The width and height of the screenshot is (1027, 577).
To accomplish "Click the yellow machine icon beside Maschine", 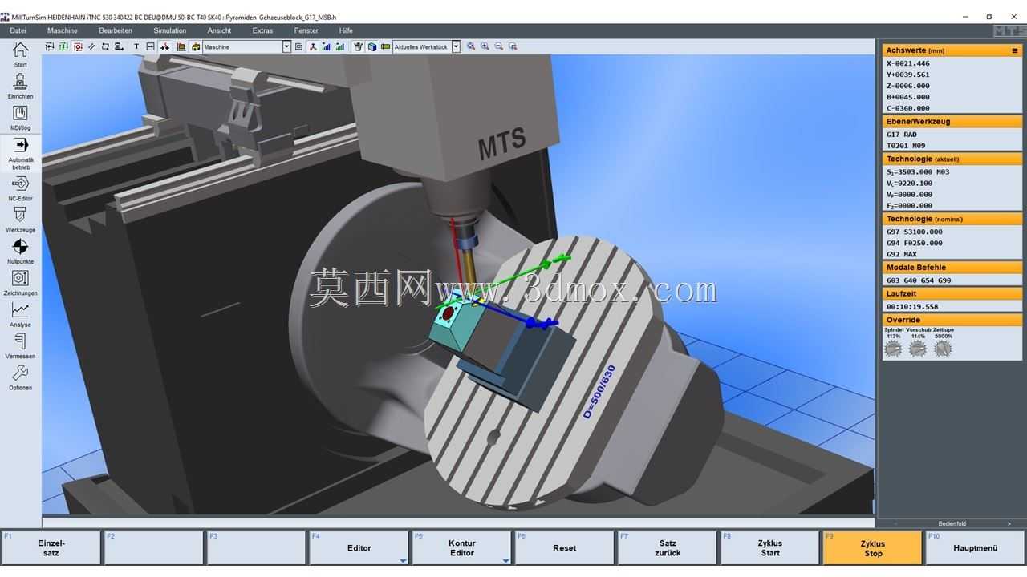I will click(196, 46).
